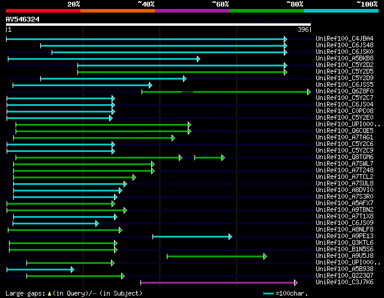Click the UniRef100_Q8TGM6 label
The height and width of the screenshot is (298, 384).
pyautogui.click(x=344, y=157)
